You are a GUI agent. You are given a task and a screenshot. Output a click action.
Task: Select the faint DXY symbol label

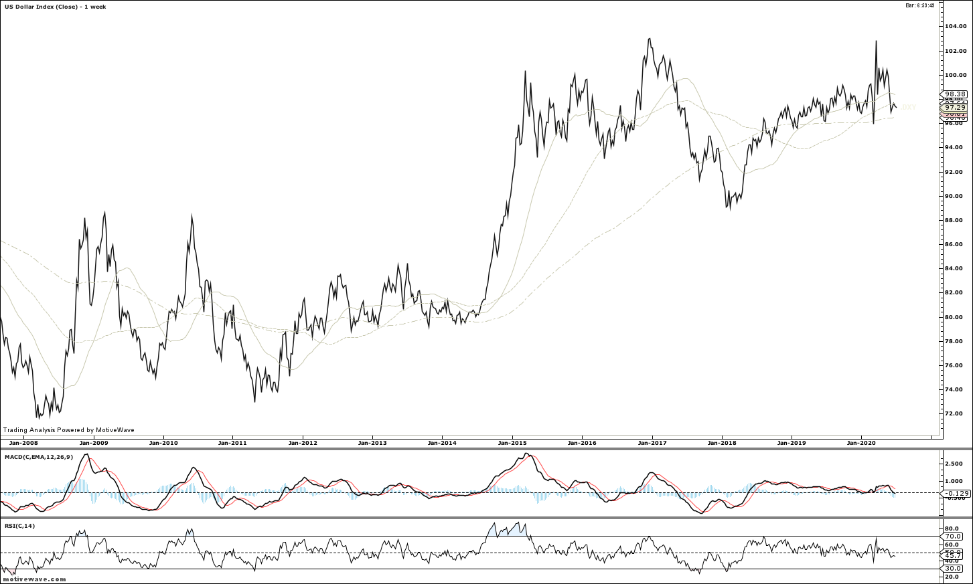coord(908,107)
